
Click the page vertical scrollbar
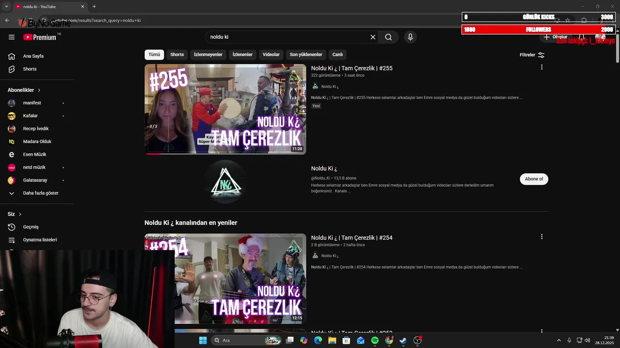tap(617, 48)
